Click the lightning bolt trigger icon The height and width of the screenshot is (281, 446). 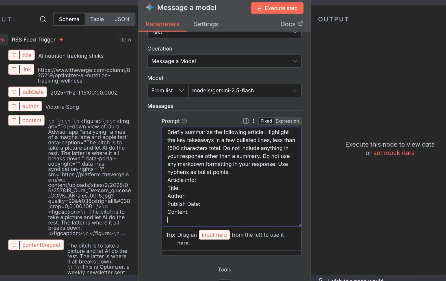(61, 40)
